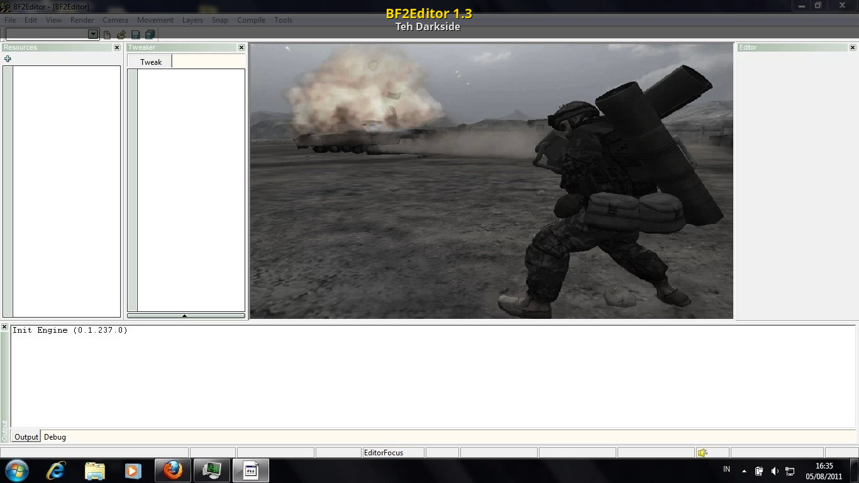The width and height of the screenshot is (859, 483).
Task: Click the speaker icon in status bar
Action: point(702,453)
